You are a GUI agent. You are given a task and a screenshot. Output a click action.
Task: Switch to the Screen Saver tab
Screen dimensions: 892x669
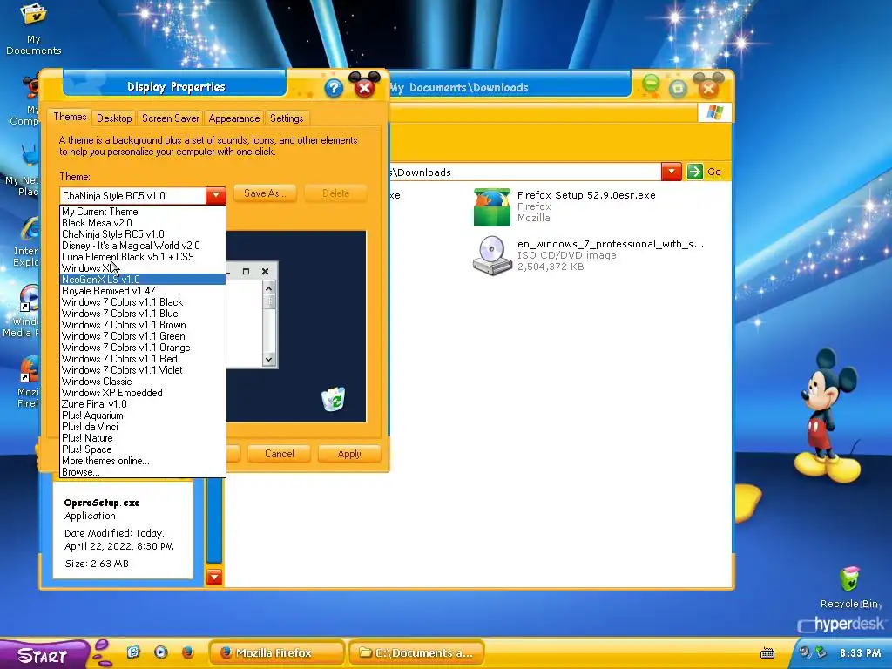click(170, 118)
